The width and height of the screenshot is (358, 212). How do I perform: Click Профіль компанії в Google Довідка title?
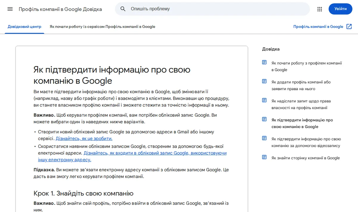pyautogui.click(x=60, y=9)
